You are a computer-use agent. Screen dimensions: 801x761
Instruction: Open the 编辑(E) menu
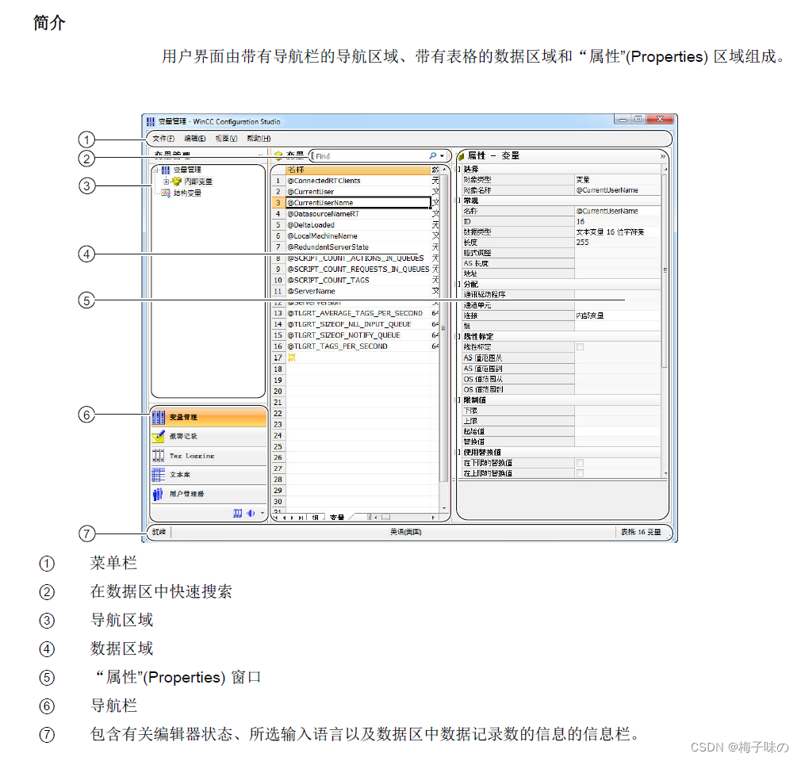click(x=194, y=139)
